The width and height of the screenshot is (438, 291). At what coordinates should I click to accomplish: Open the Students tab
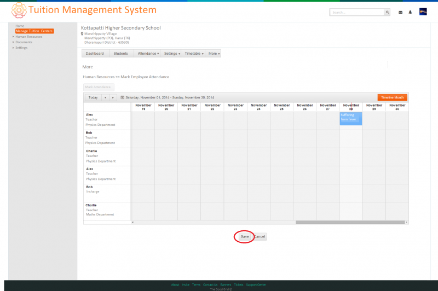pos(120,53)
